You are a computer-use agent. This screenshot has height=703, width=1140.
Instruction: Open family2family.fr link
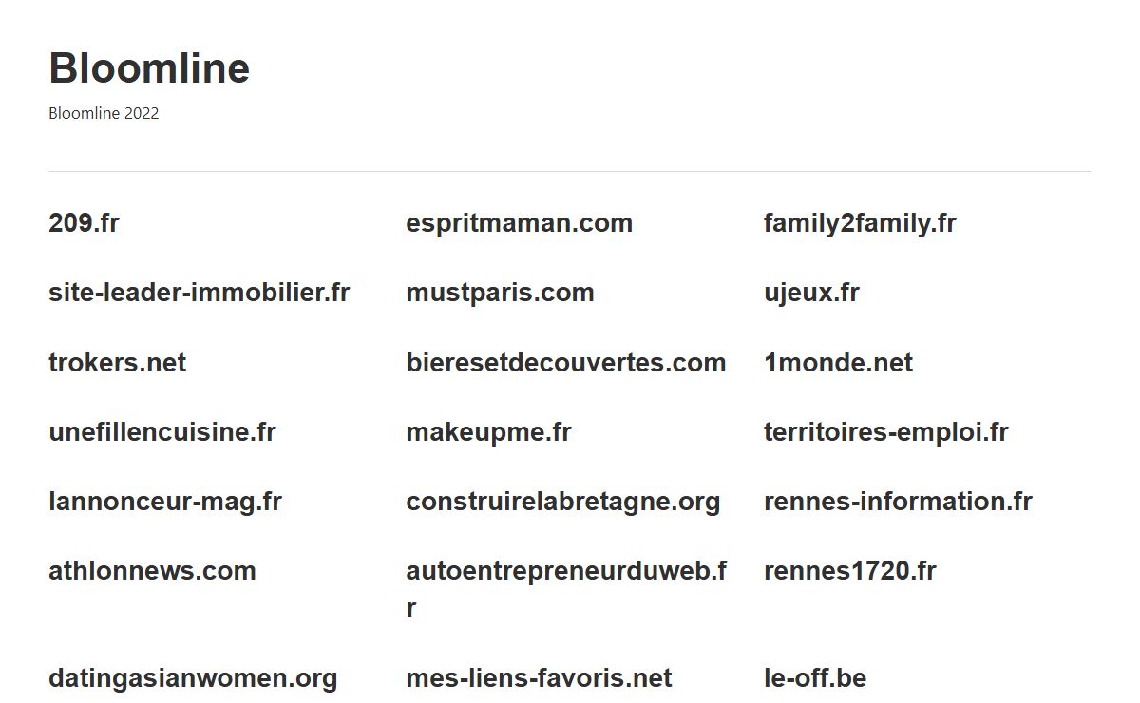(x=860, y=223)
